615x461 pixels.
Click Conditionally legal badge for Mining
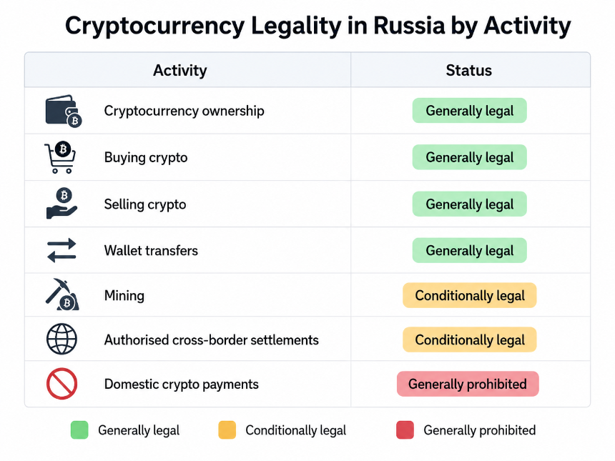470,295
